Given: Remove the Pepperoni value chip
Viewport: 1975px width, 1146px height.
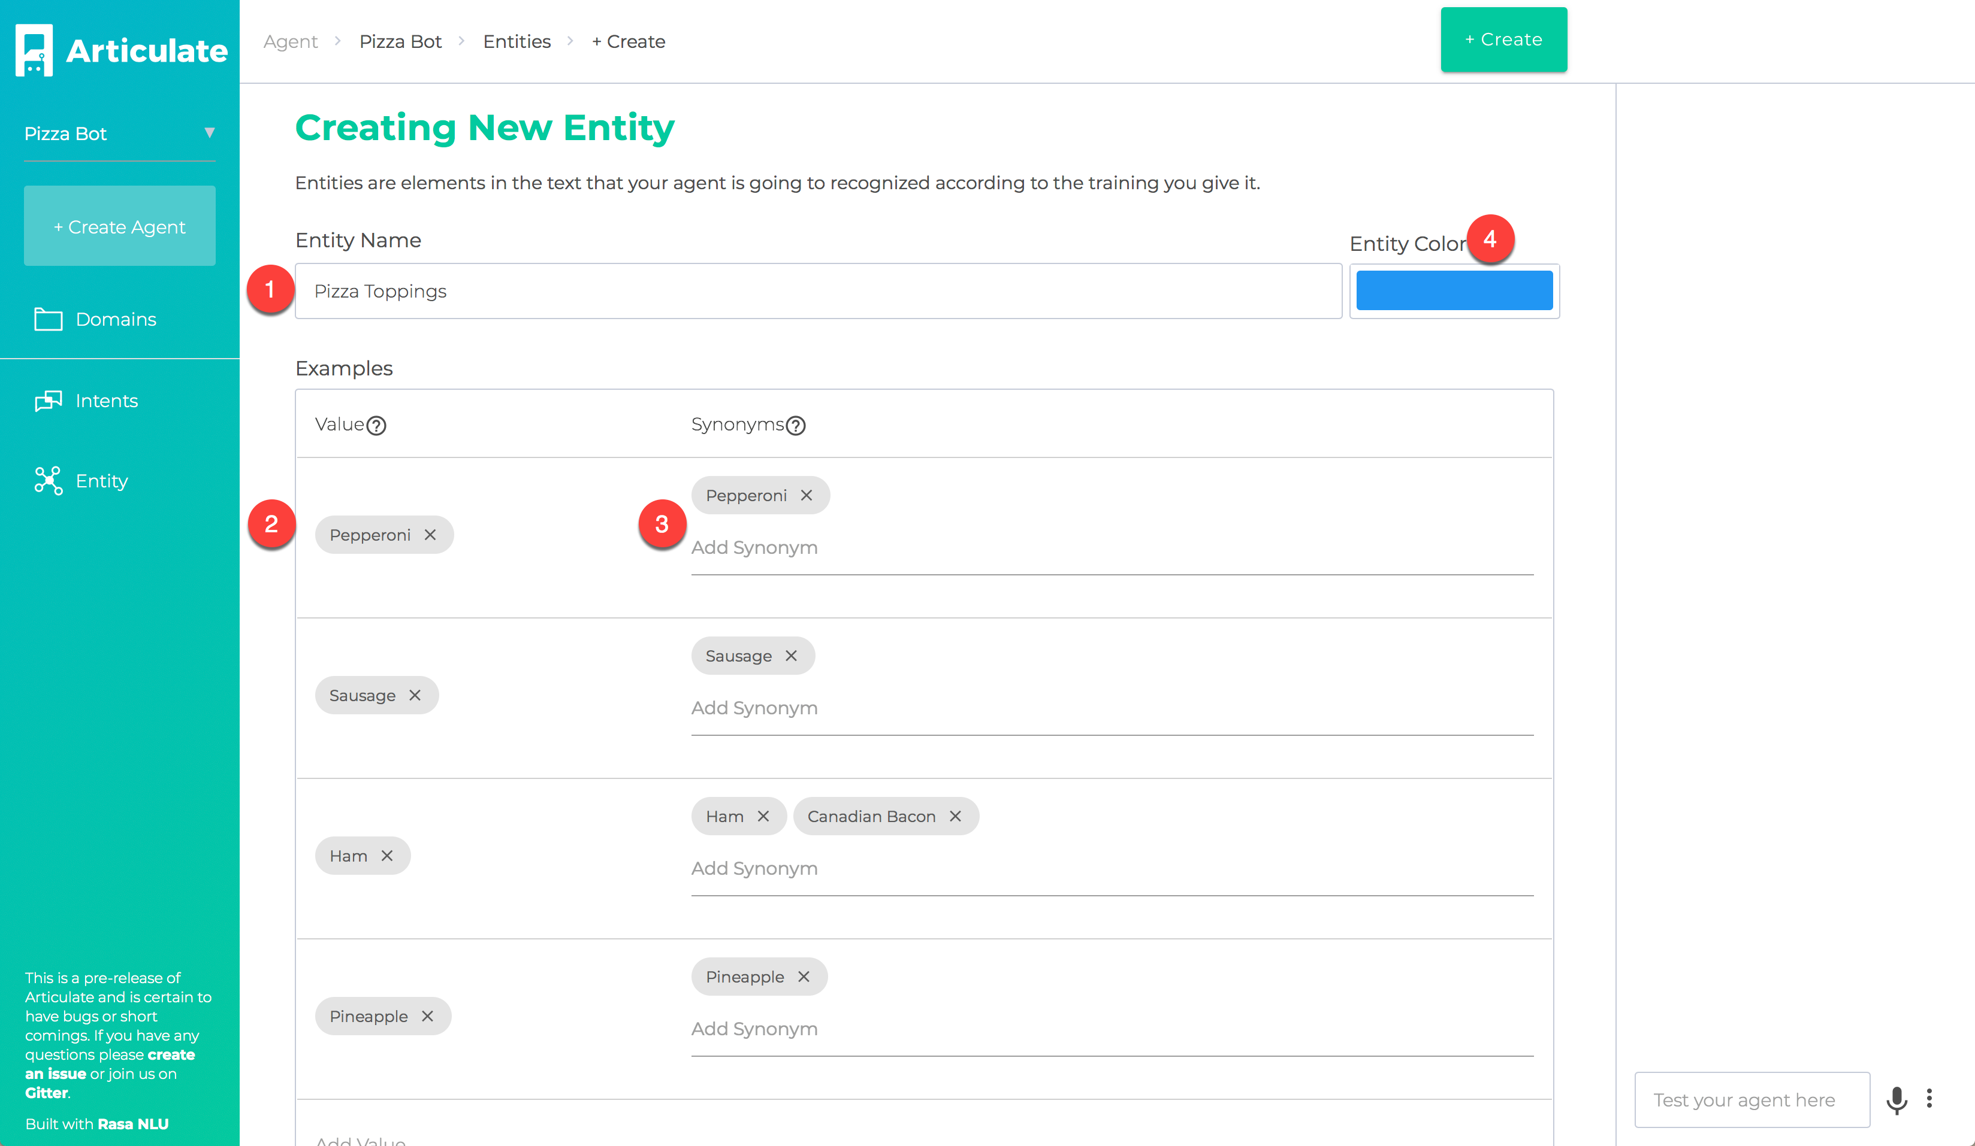Looking at the screenshot, I should point(430,535).
